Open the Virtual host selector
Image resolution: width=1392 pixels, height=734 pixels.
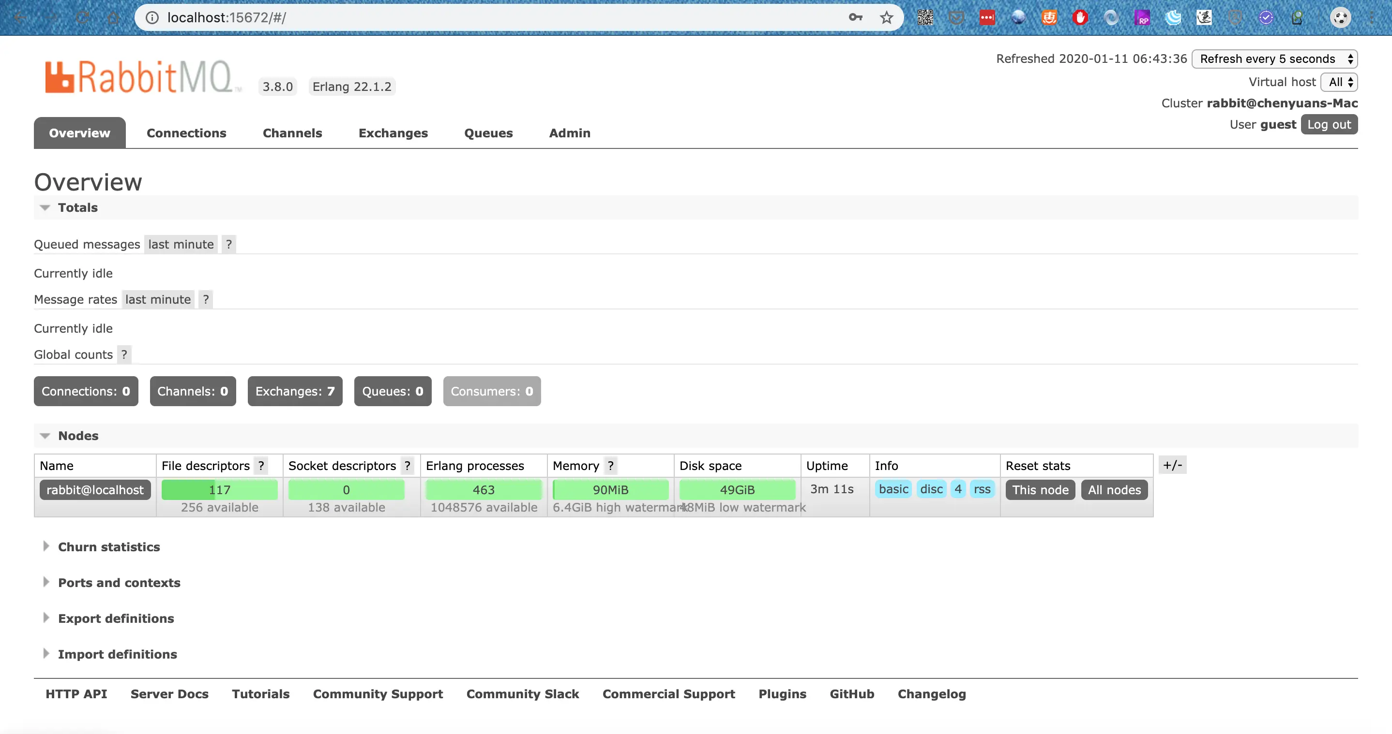pyautogui.click(x=1340, y=82)
